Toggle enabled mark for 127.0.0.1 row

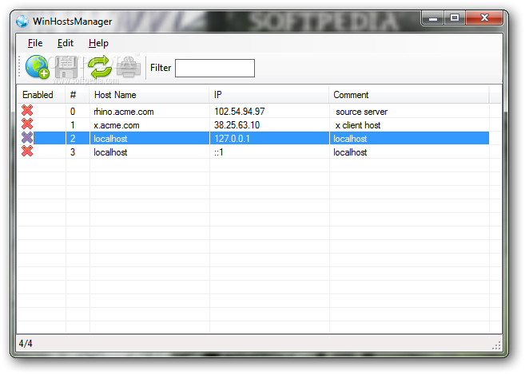point(27,138)
